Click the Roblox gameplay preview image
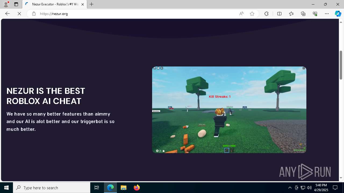This screenshot has height=193, width=344. [229, 110]
